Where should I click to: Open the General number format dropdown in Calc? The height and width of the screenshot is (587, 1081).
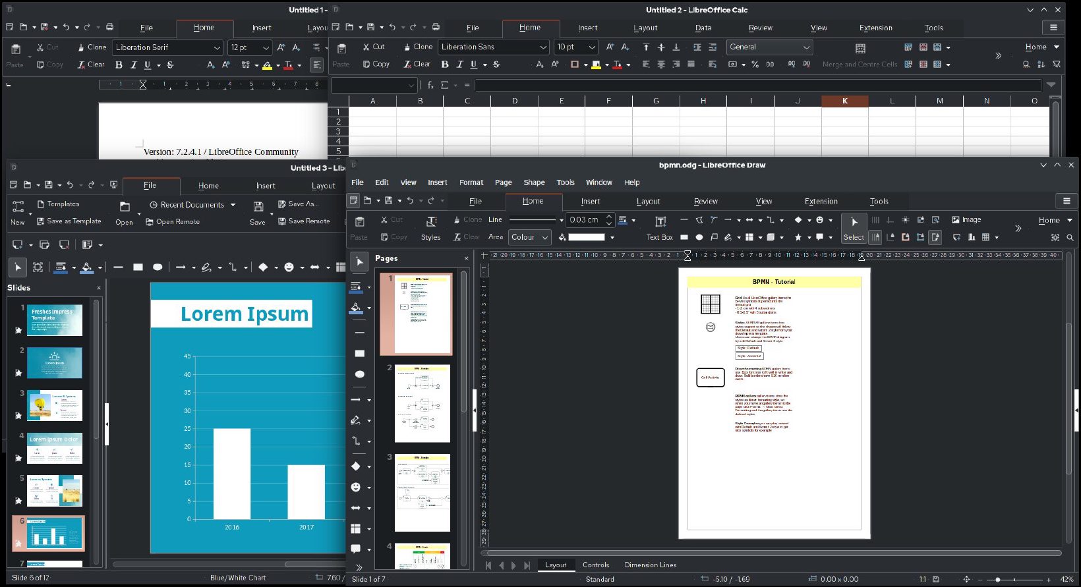click(x=806, y=47)
